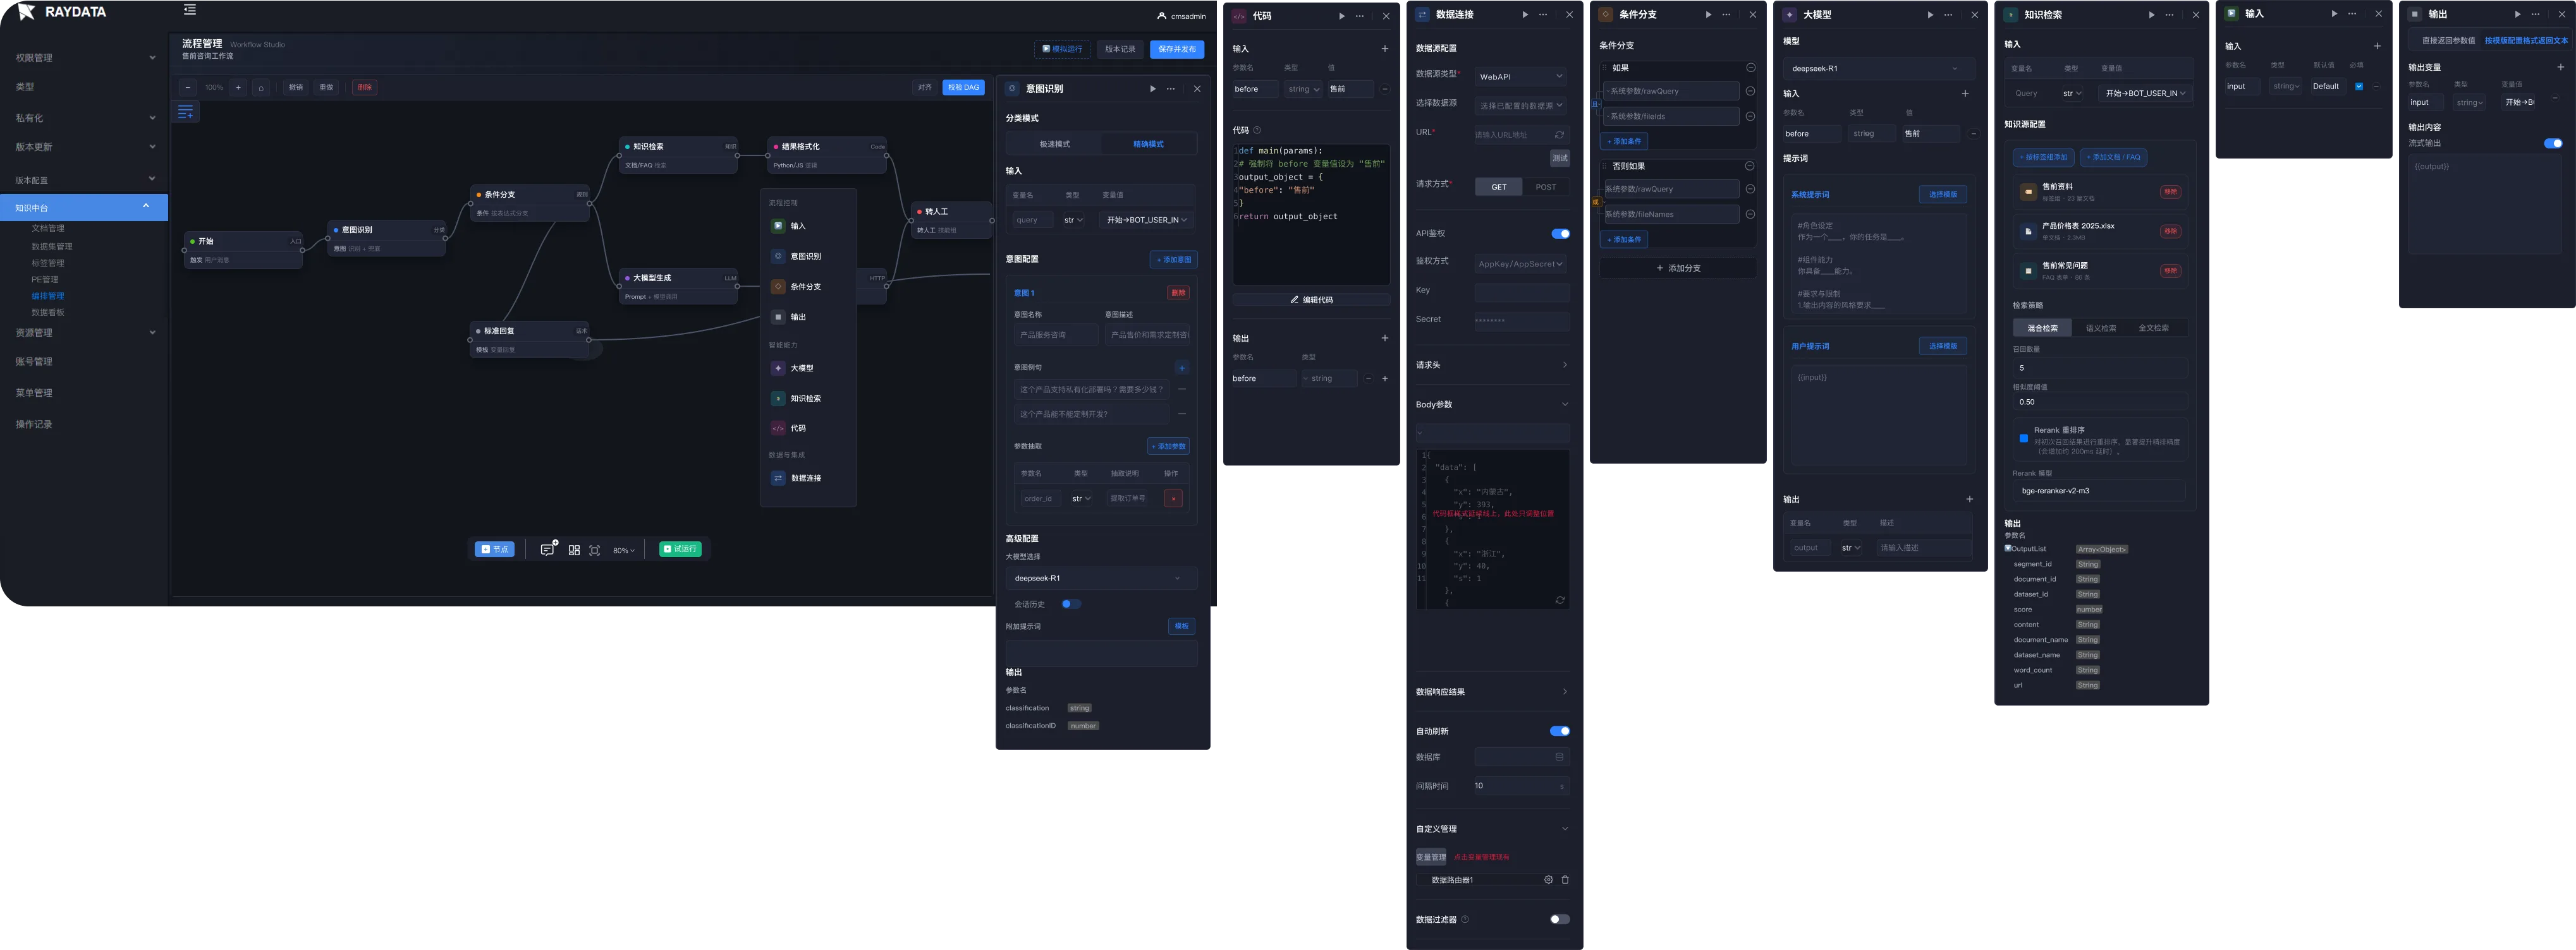Select the 数据连接 icon in the component palette

point(778,479)
